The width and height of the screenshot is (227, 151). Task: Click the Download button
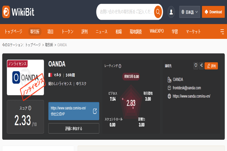213,12
